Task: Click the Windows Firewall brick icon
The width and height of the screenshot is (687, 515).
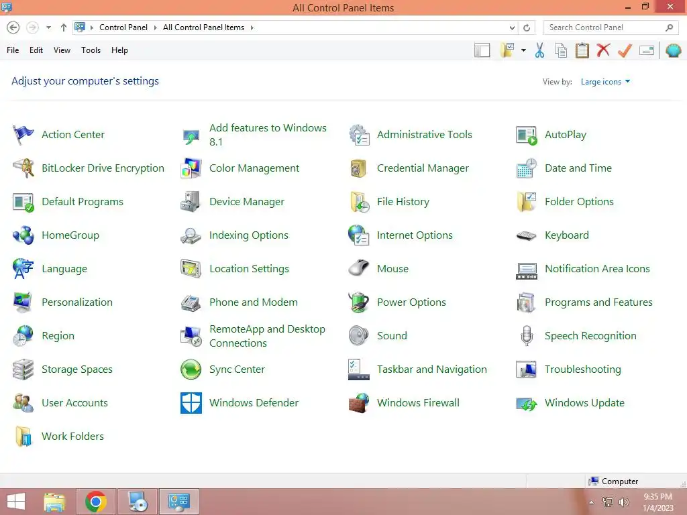Action: click(x=359, y=403)
